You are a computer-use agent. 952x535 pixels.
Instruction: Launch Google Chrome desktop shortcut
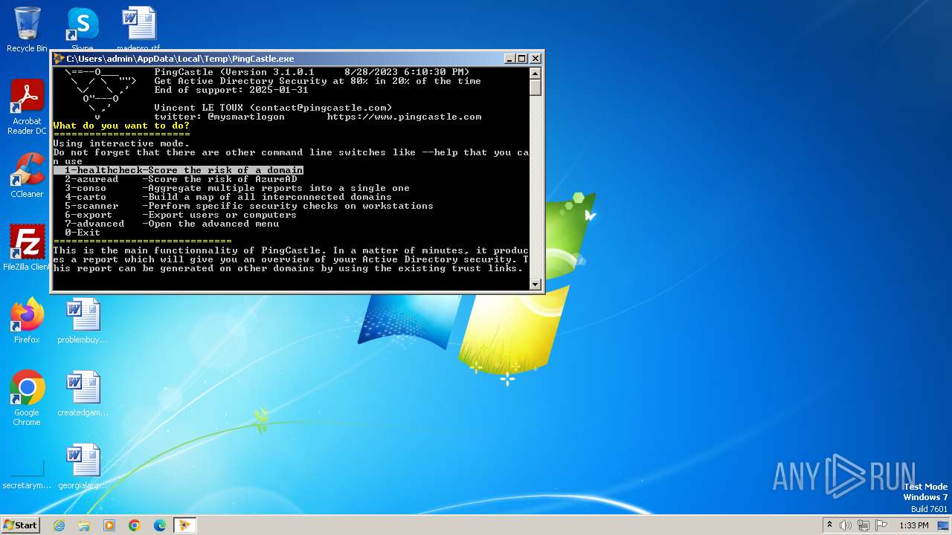[x=27, y=398]
